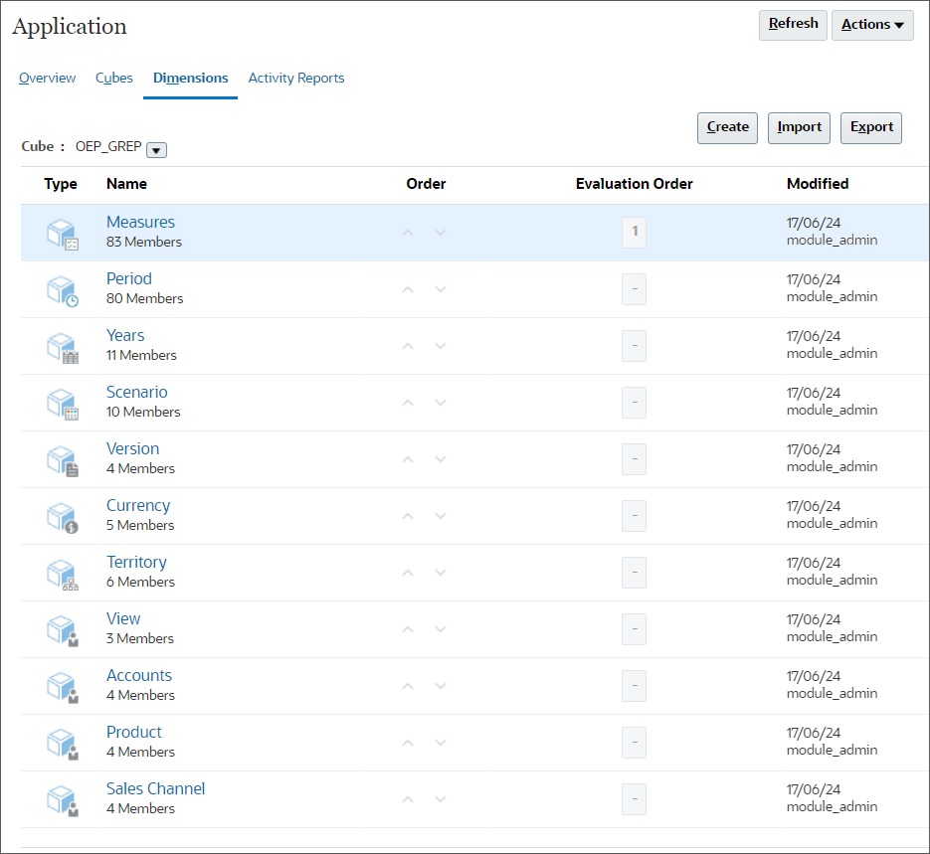Screen dimensions: 930x854
Task: Open the Product dimension link
Action: (x=134, y=732)
